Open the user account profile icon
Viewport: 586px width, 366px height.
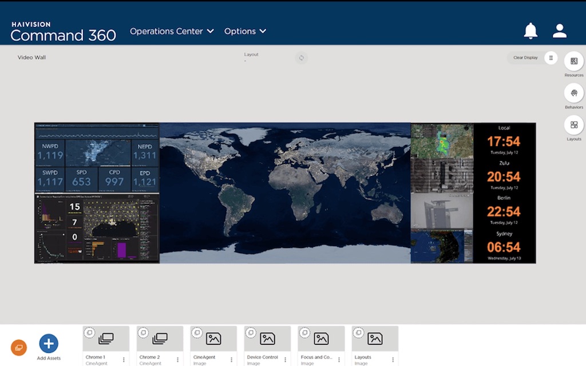[560, 31]
